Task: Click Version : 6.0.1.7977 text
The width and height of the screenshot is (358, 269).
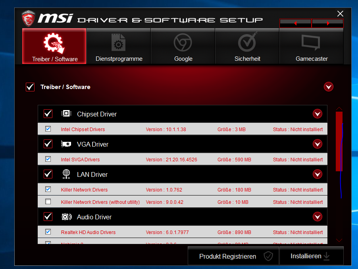Action: [x=167, y=232]
